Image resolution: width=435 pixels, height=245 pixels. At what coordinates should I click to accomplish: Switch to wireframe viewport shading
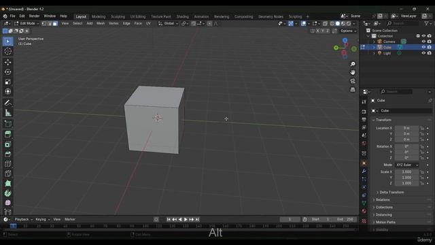pos(332,24)
